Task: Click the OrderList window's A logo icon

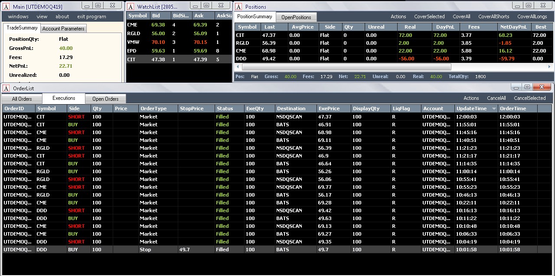Action: (x=6, y=88)
